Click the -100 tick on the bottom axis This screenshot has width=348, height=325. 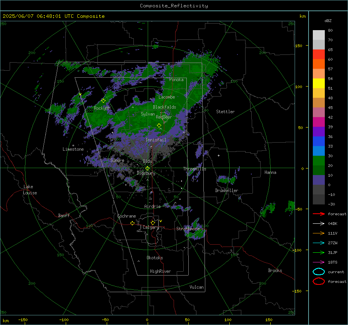[64, 320]
